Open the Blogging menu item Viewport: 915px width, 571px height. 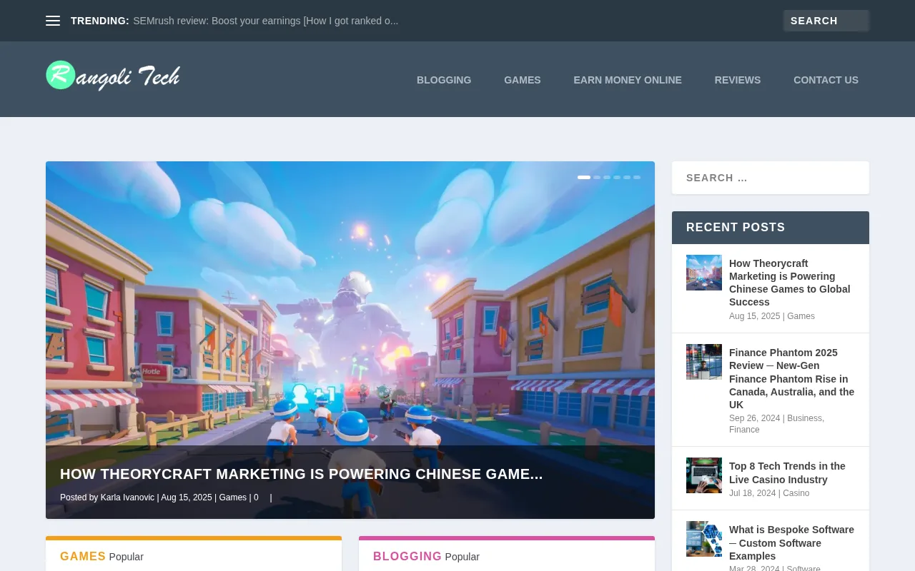[444, 80]
